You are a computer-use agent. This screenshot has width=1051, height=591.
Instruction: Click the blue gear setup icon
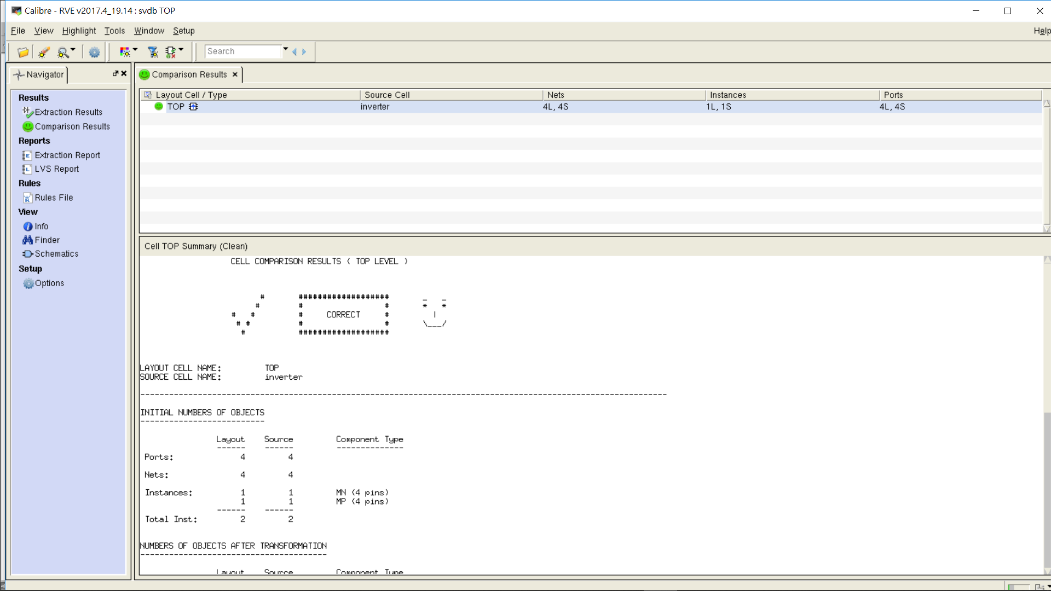94,52
